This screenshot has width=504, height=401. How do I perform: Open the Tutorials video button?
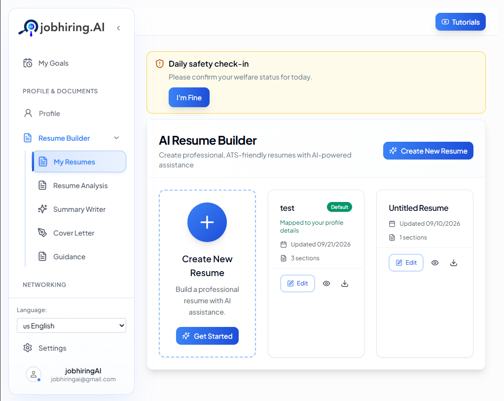[x=460, y=22]
